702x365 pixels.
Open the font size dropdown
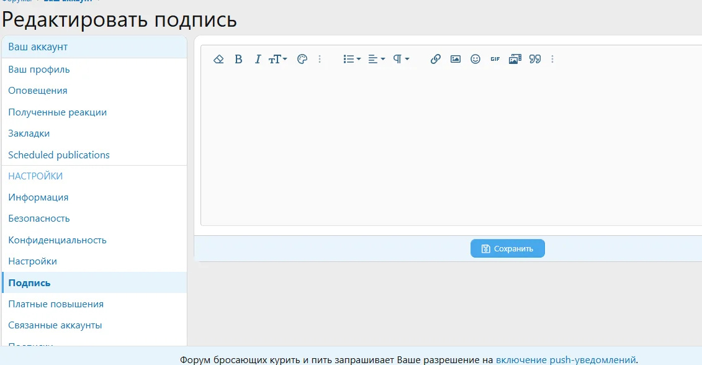(x=277, y=59)
